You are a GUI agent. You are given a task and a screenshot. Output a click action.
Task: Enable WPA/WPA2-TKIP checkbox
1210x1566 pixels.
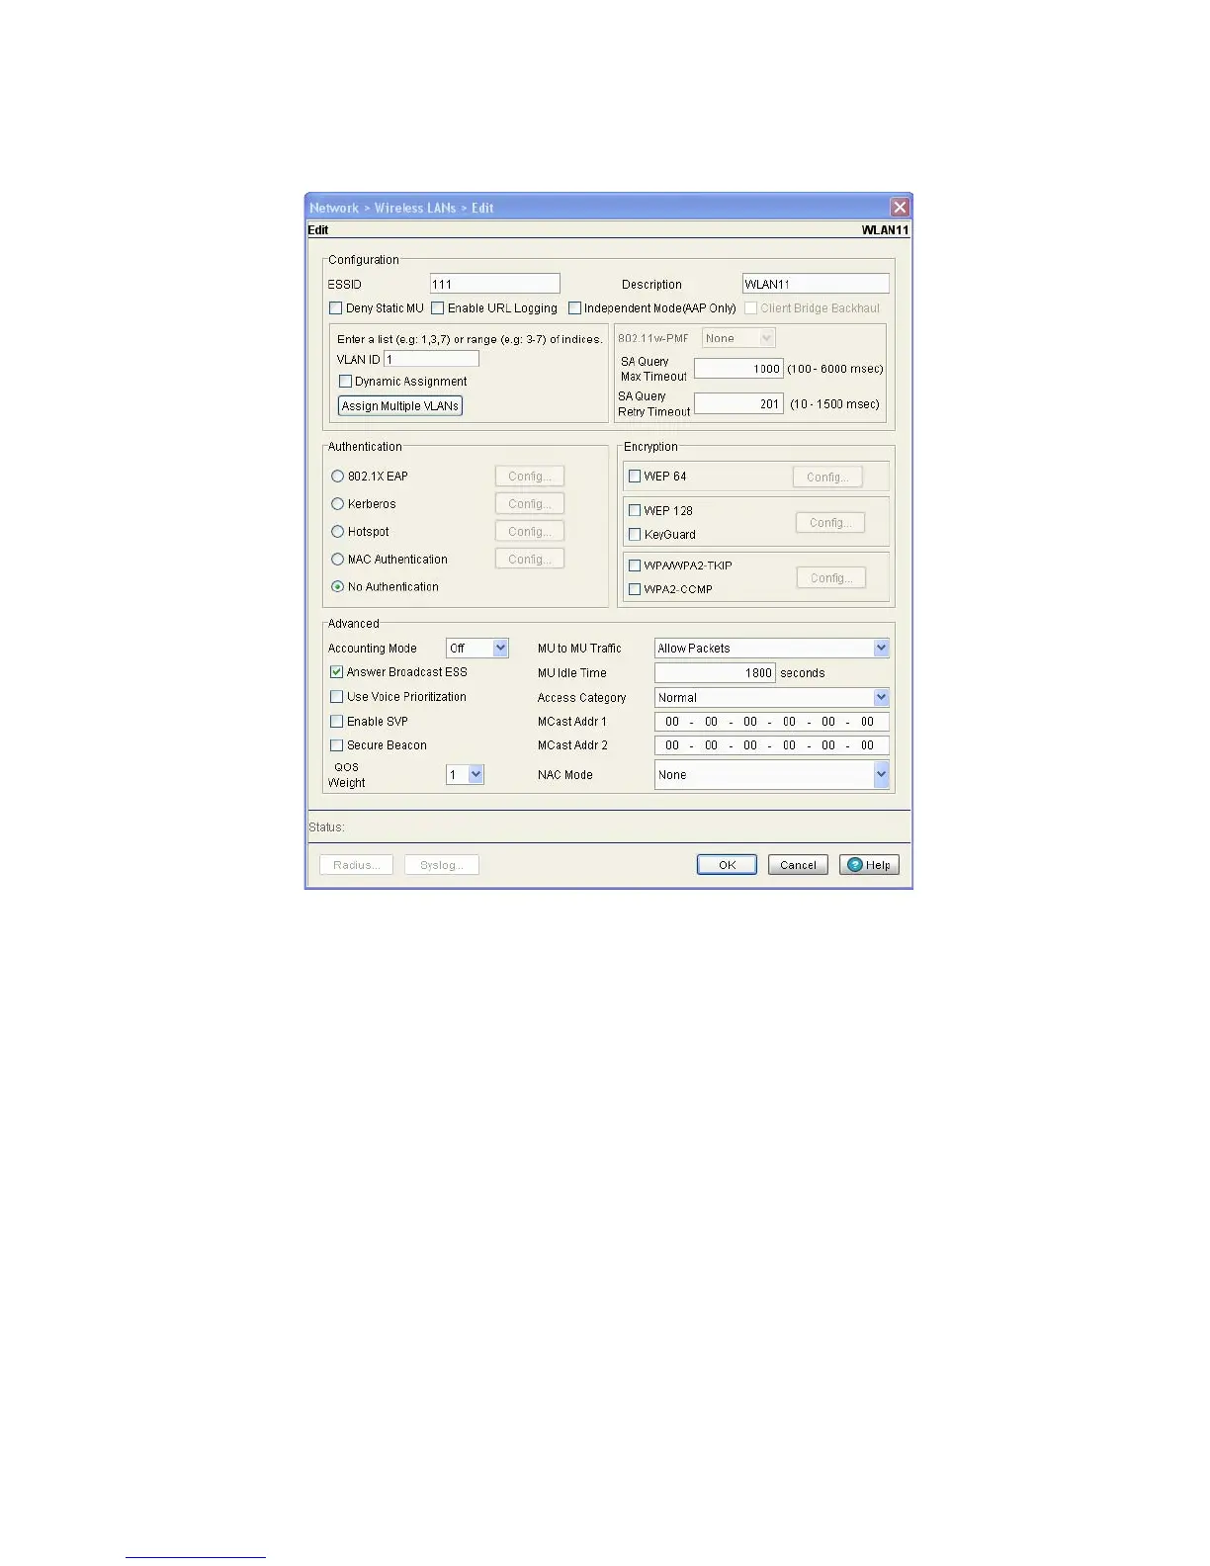[x=635, y=566]
